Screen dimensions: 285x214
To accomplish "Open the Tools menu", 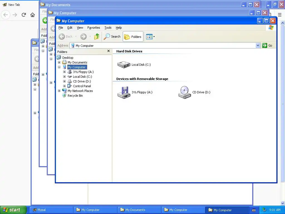I will coord(108,28).
